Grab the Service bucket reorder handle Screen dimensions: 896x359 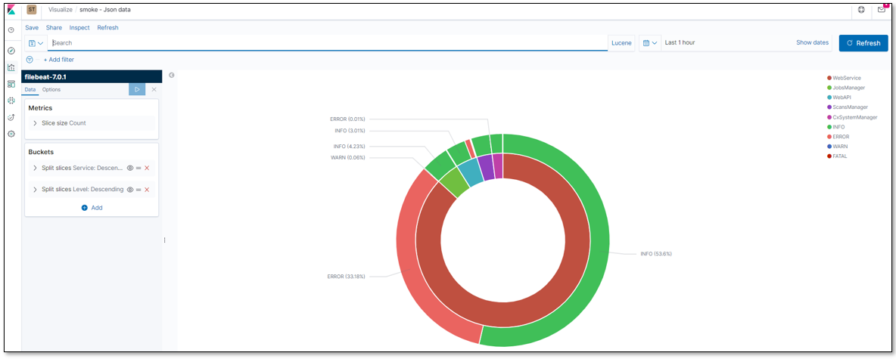[x=138, y=168]
